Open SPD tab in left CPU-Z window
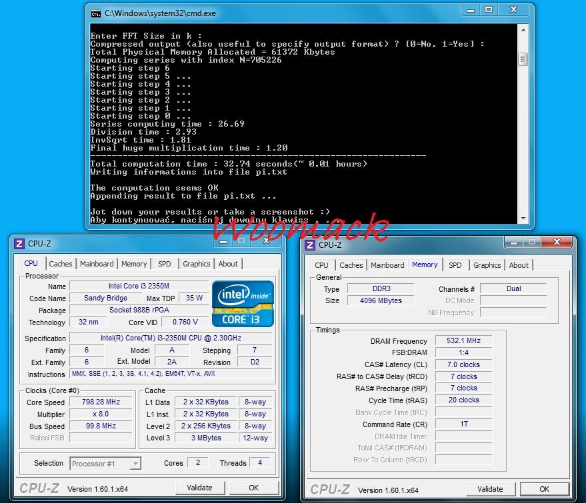 click(x=165, y=264)
